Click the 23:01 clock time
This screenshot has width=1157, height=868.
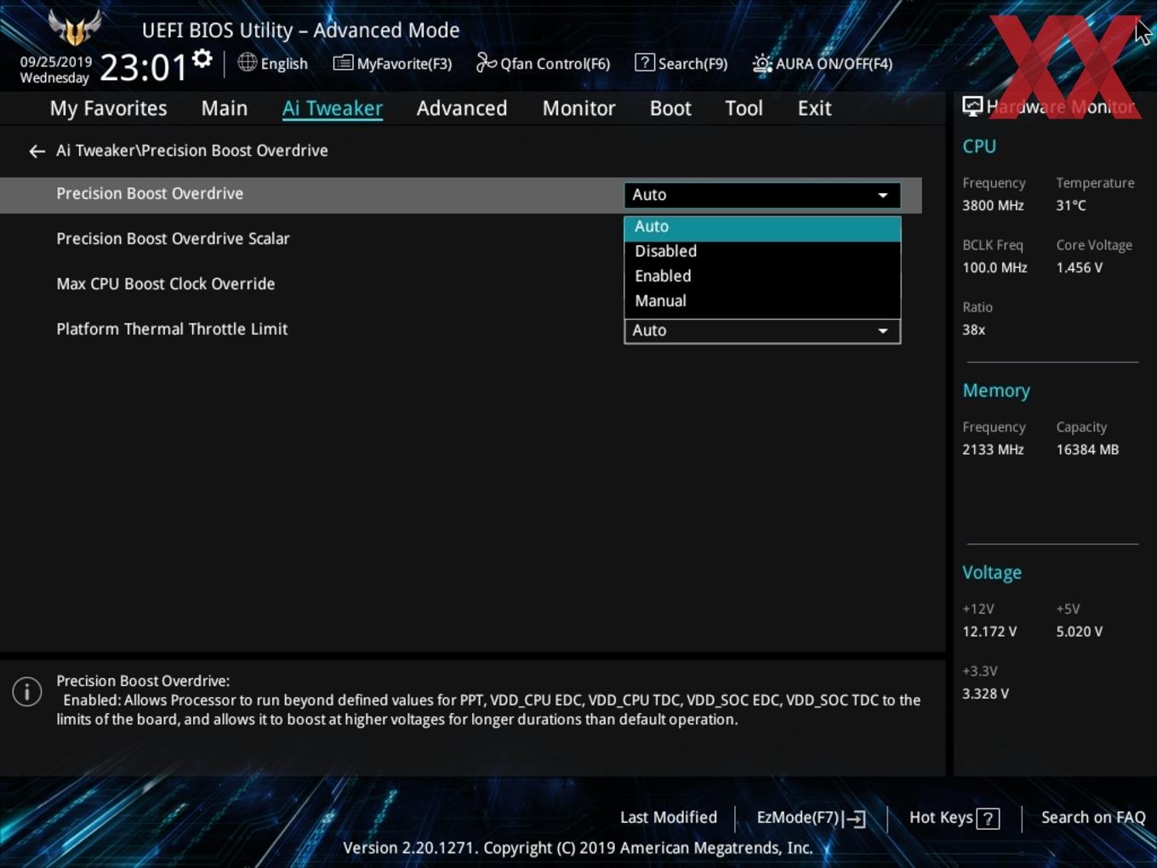coord(143,67)
